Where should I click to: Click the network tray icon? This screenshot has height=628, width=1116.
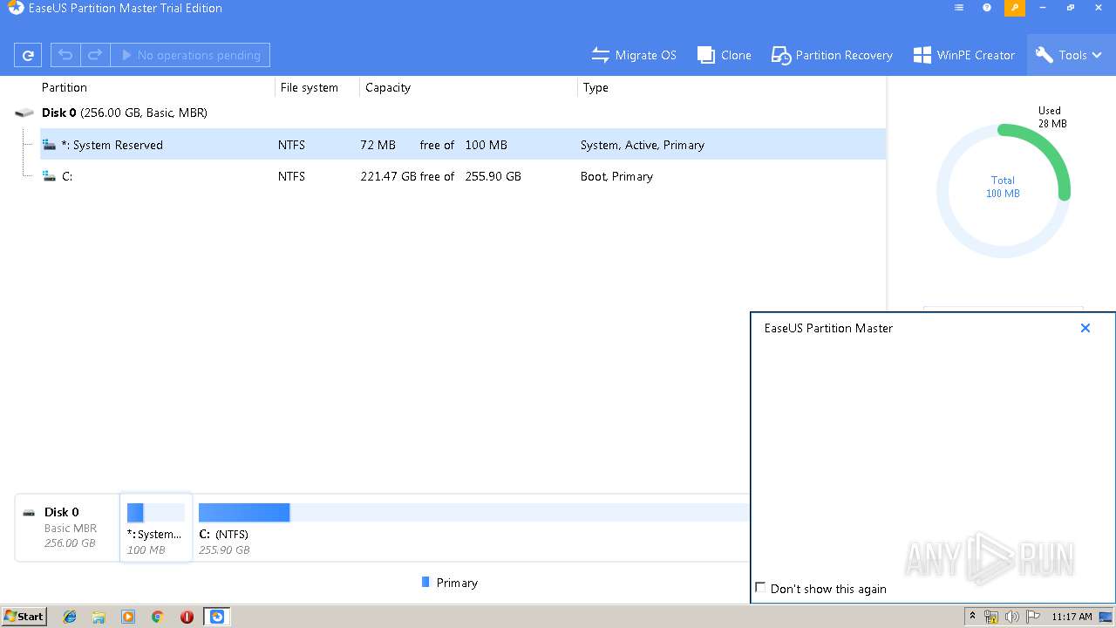pyautogui.click(x=991, y=617)
